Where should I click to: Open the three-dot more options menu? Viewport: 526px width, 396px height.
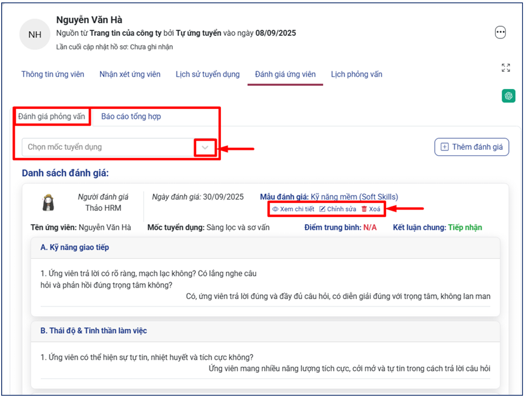click(500, 33)
